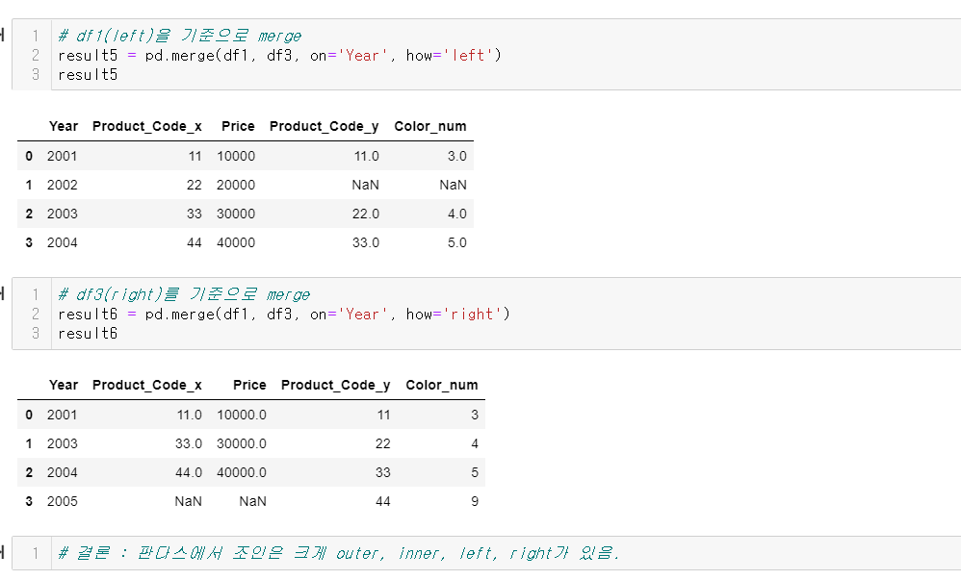The image size is (961, 580).
Task: Click NaN under Price for 2005
Action: [x=252, y=501]
